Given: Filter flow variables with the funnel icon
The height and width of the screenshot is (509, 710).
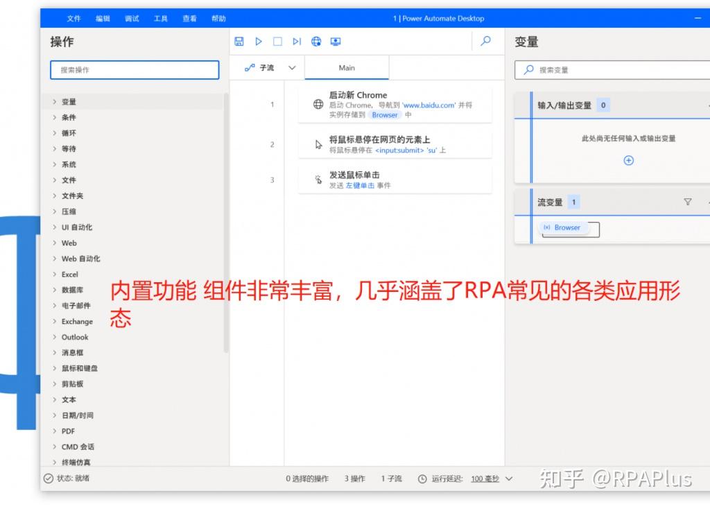Looking at the screenshot, I should click(x=688, y=202).
